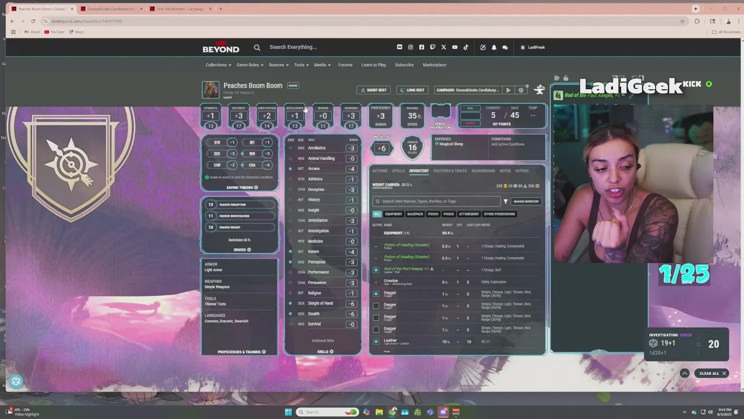The width and height of the screenshot is (744, 419).
Task: Take a Short Rest
Action: tap(373, 90)
